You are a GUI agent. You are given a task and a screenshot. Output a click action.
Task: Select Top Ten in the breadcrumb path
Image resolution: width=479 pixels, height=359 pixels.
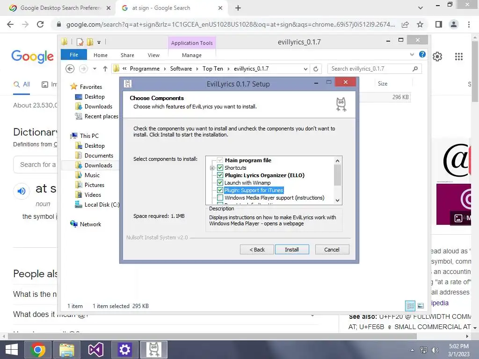[x=213, y=69]
